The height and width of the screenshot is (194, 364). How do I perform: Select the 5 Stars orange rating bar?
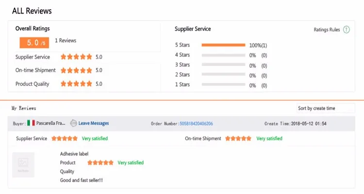point(223,45)
